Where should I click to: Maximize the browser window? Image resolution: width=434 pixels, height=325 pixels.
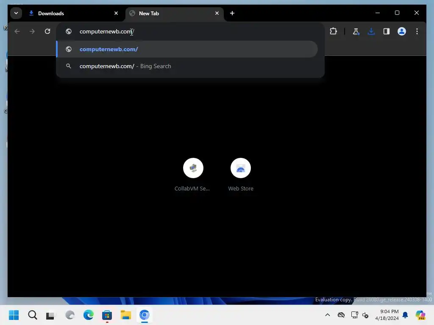tap(397, 13)
